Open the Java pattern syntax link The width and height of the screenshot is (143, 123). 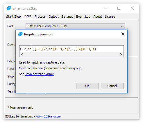(40, 74)
